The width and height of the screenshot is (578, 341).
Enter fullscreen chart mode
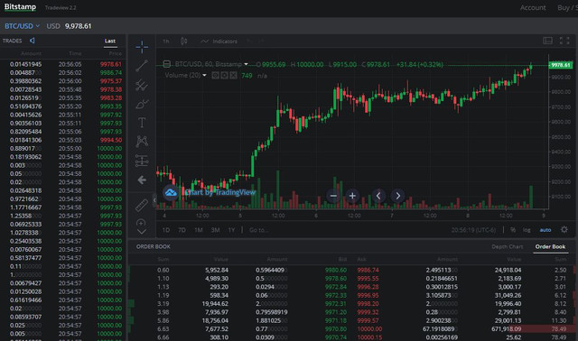pyautogui.click(x=564, y=41)
